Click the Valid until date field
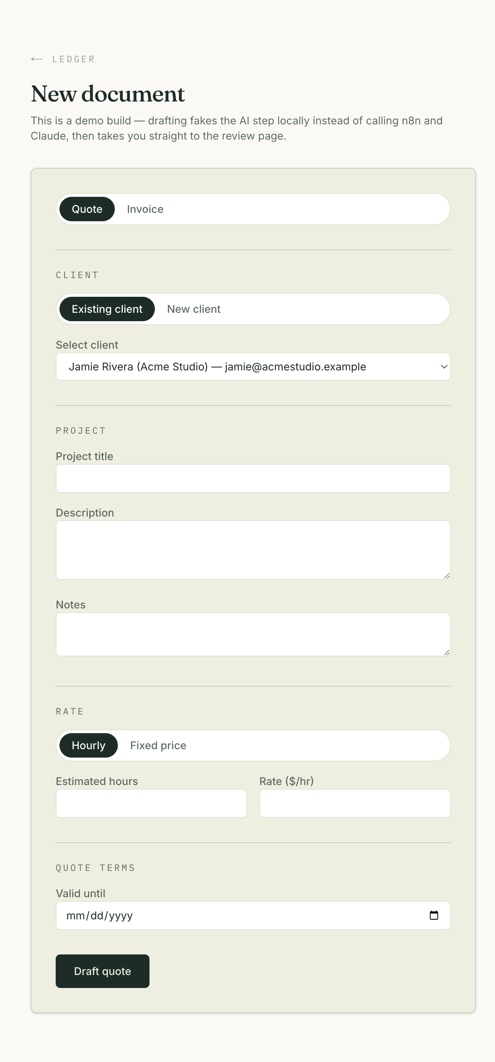Viewport: 495px width, 1062px height. pos(253,915)
